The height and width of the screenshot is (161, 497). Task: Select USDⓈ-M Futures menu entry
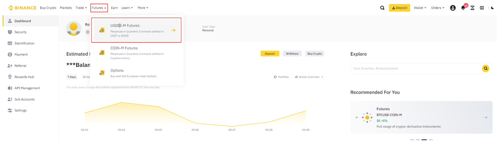click(x=136, y=30)
